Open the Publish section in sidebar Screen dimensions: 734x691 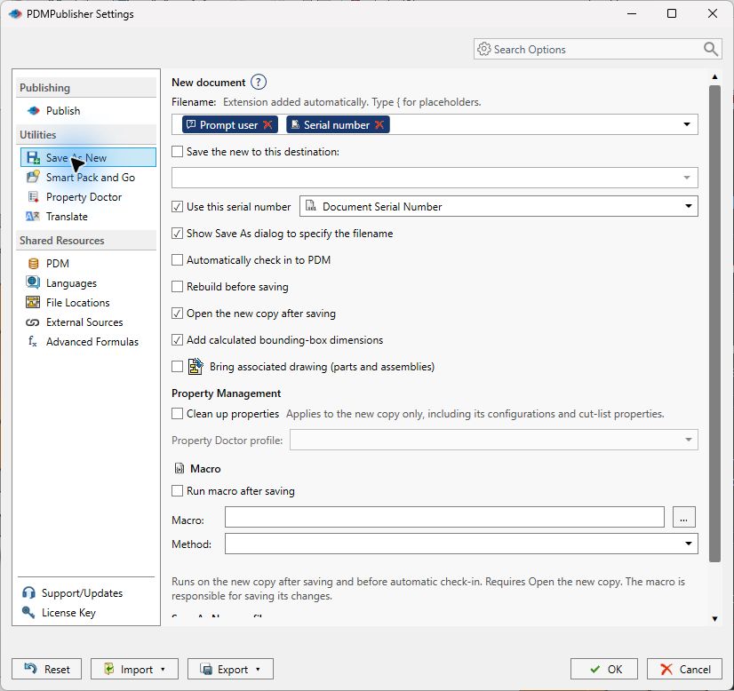(63, 111)
